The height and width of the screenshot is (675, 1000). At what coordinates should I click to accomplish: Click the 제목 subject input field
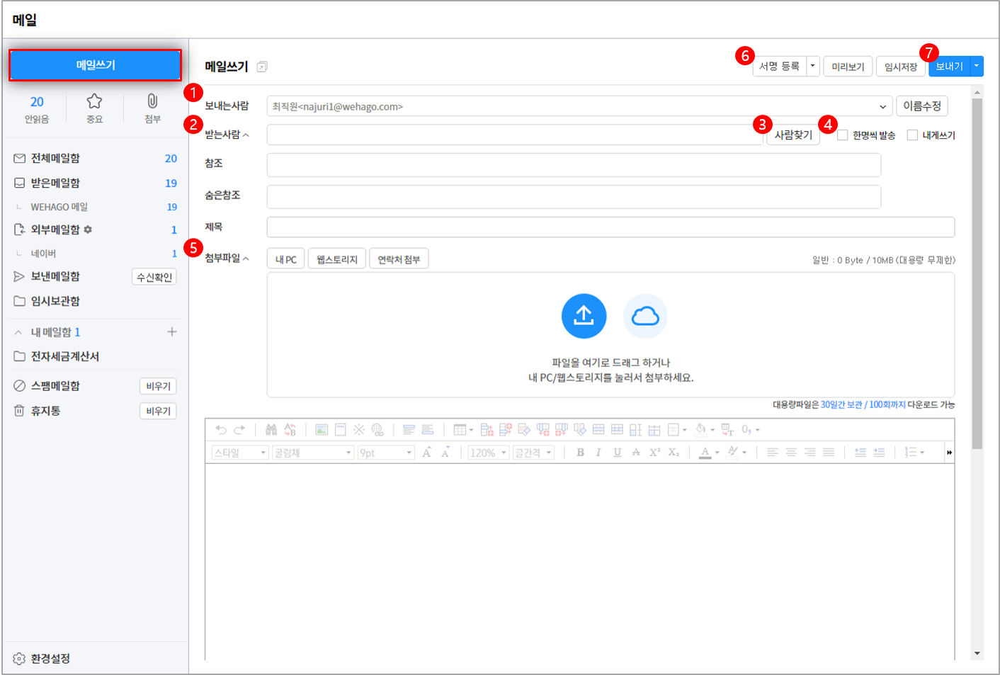(610, 227)
